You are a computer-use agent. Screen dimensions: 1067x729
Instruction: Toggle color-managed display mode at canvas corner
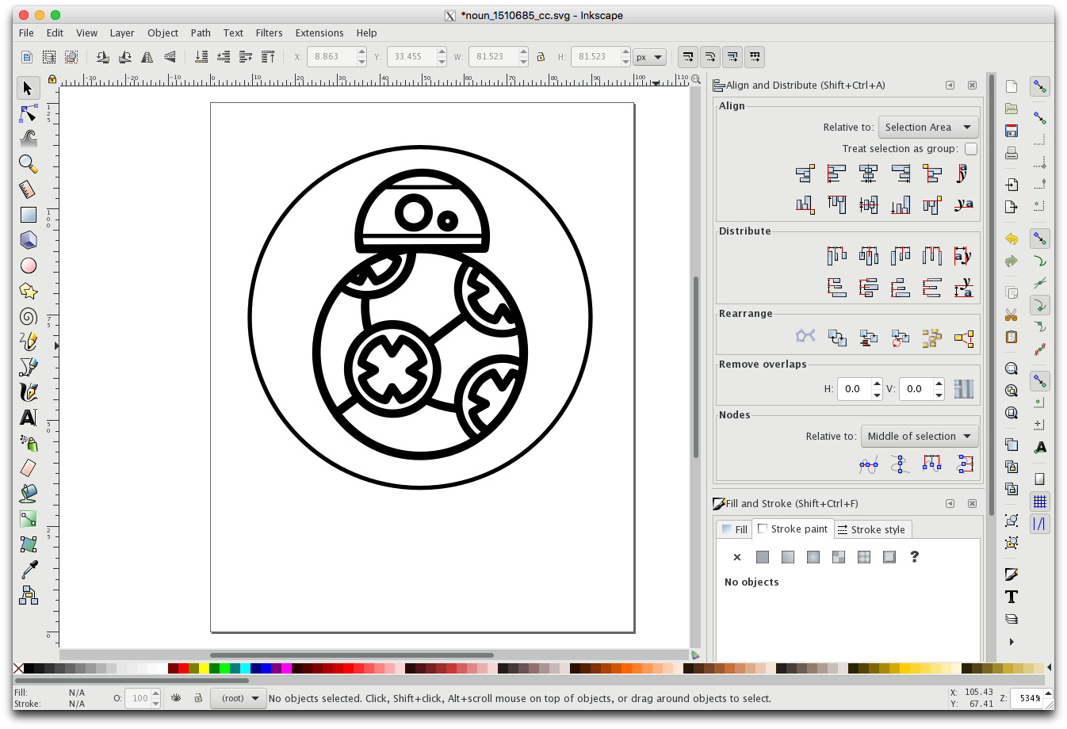click(695, 655)
